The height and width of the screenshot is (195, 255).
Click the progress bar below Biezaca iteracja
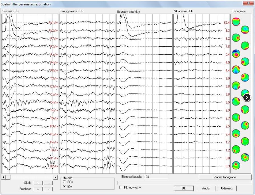point(185,182)
